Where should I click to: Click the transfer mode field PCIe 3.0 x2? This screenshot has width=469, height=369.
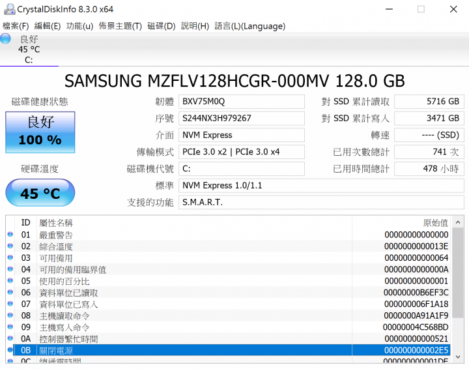(x=242, y=152)
